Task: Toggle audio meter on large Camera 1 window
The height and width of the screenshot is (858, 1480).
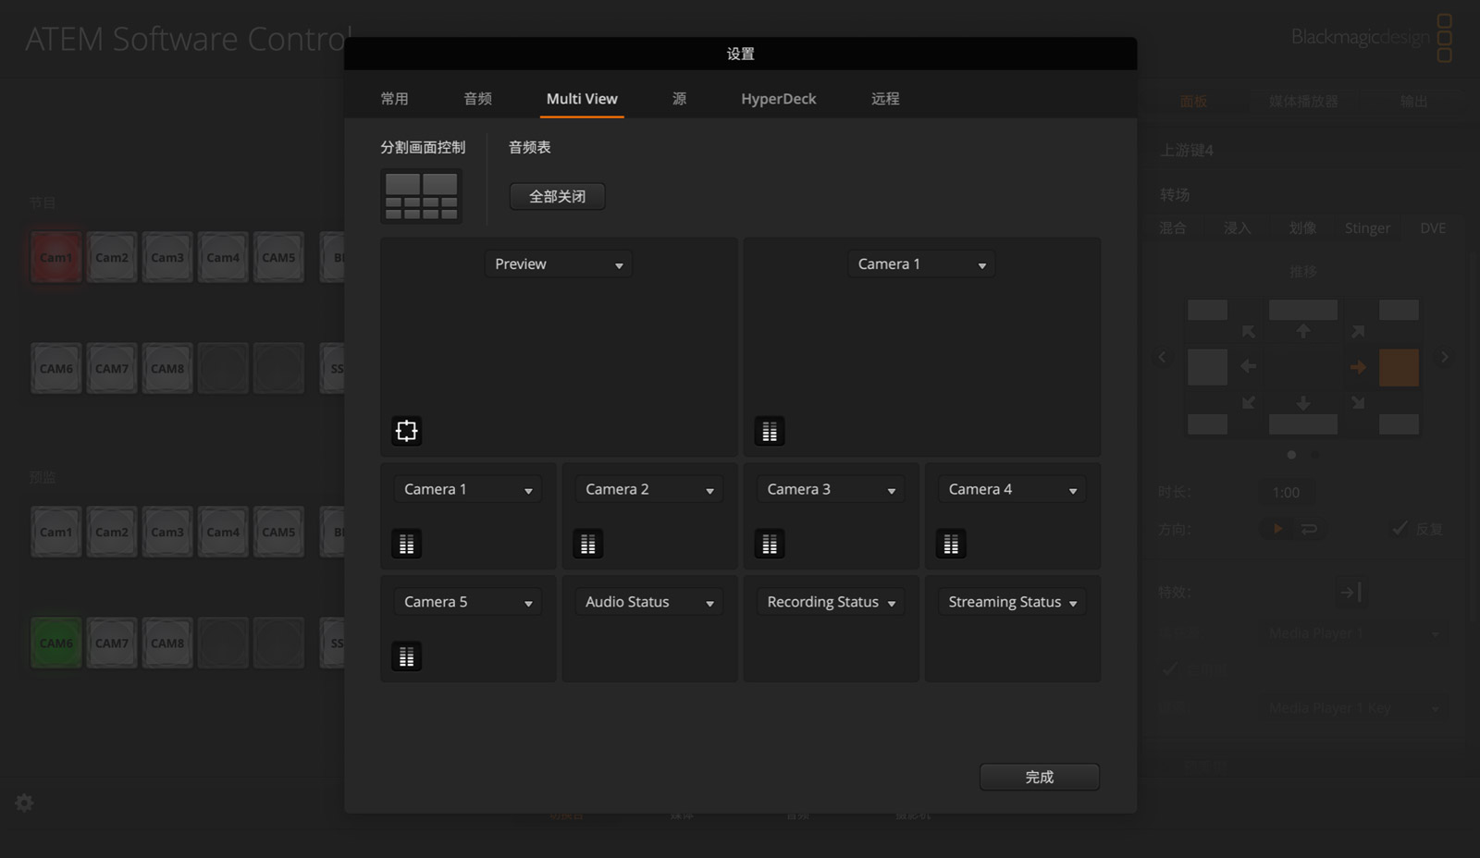Action: [770, 431]
